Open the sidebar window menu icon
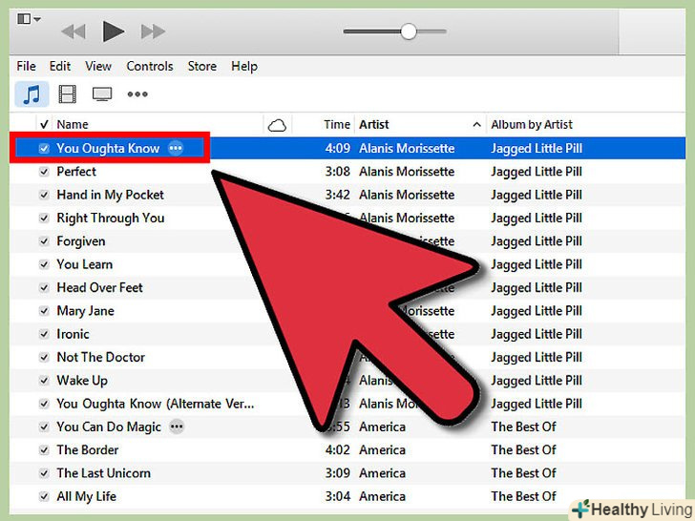The image size is (695, 521). coord(29,19)
